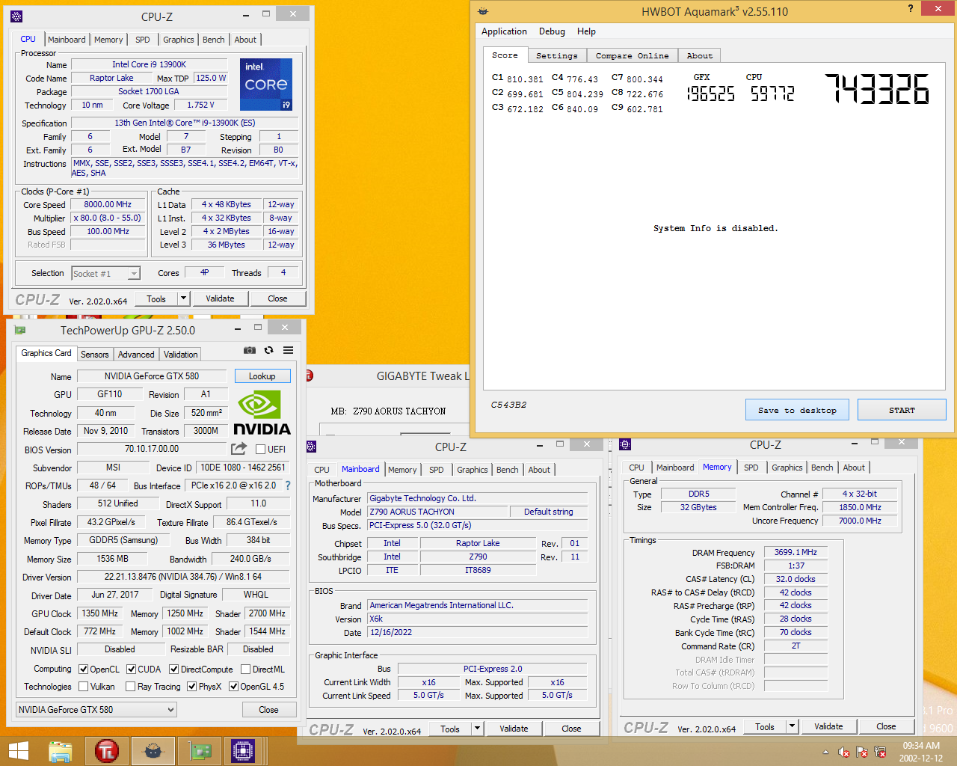Viewport: 957px width, 766px height.
Task: Toggle the PhysX checkbox
Action: click(x=191, y=686)
